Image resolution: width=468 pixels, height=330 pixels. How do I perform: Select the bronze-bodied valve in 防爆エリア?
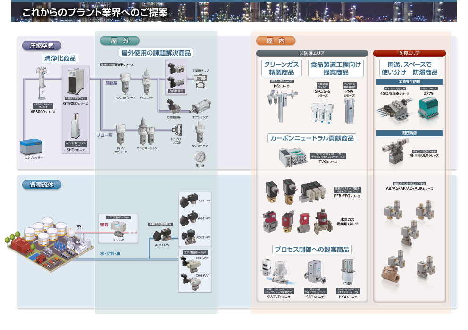393,267
